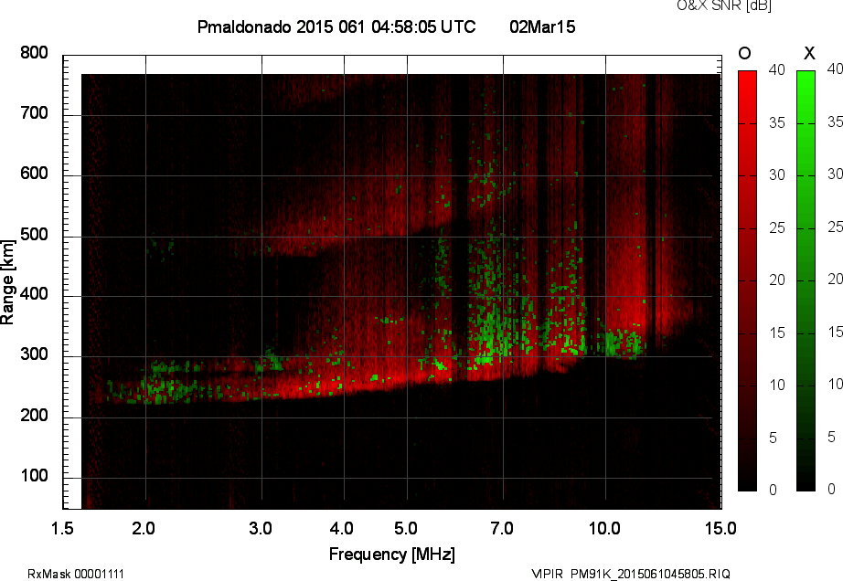Click the 0 label on the O color bar

click(x=774, y=490)
